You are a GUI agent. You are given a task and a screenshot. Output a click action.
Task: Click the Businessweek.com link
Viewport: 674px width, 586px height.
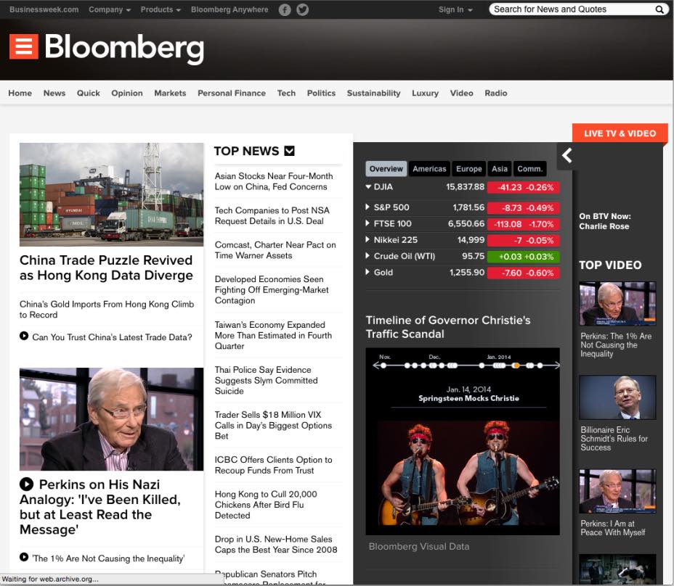tap(44, 9)
